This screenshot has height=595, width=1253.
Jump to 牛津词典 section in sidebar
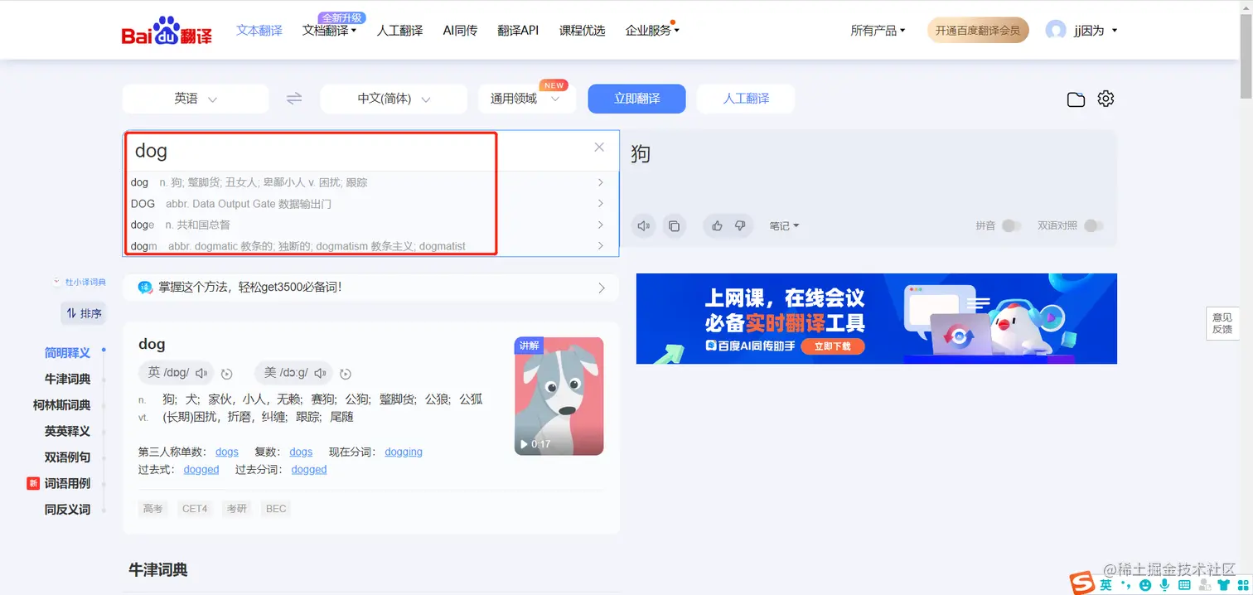67,379
